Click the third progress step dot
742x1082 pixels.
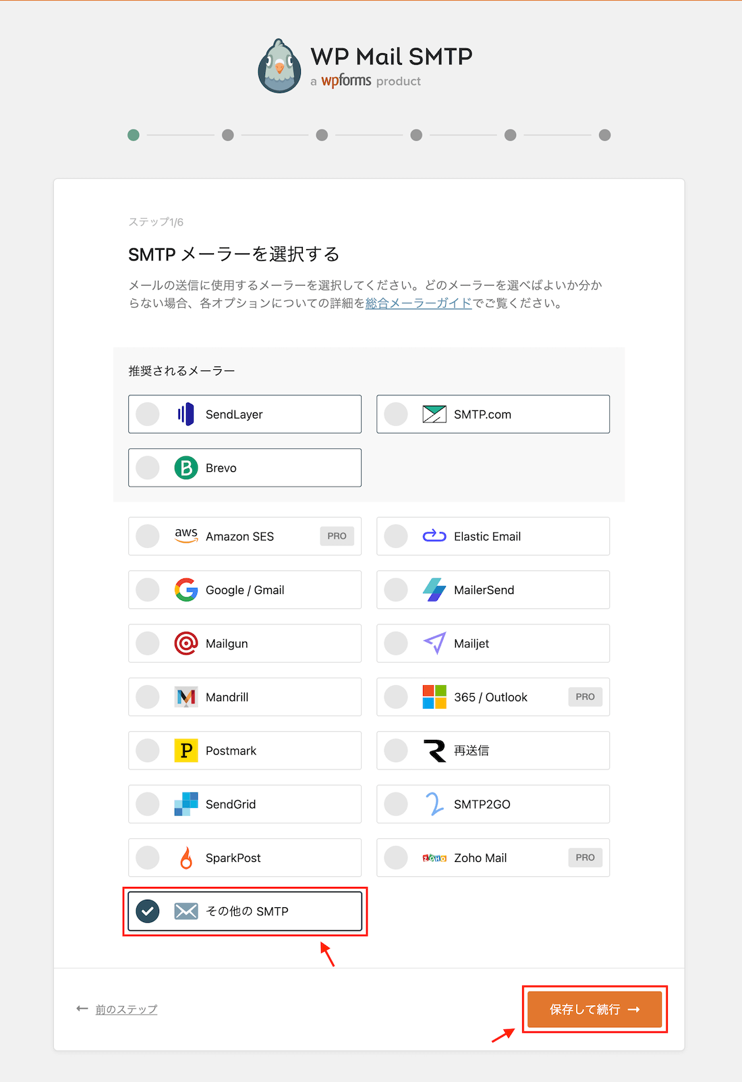click(322, 135)
